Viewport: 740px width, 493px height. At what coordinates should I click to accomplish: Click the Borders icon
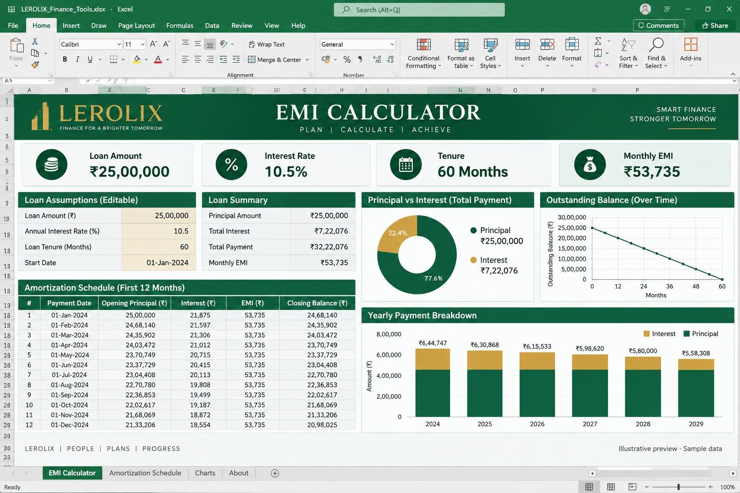pos(114,59)
